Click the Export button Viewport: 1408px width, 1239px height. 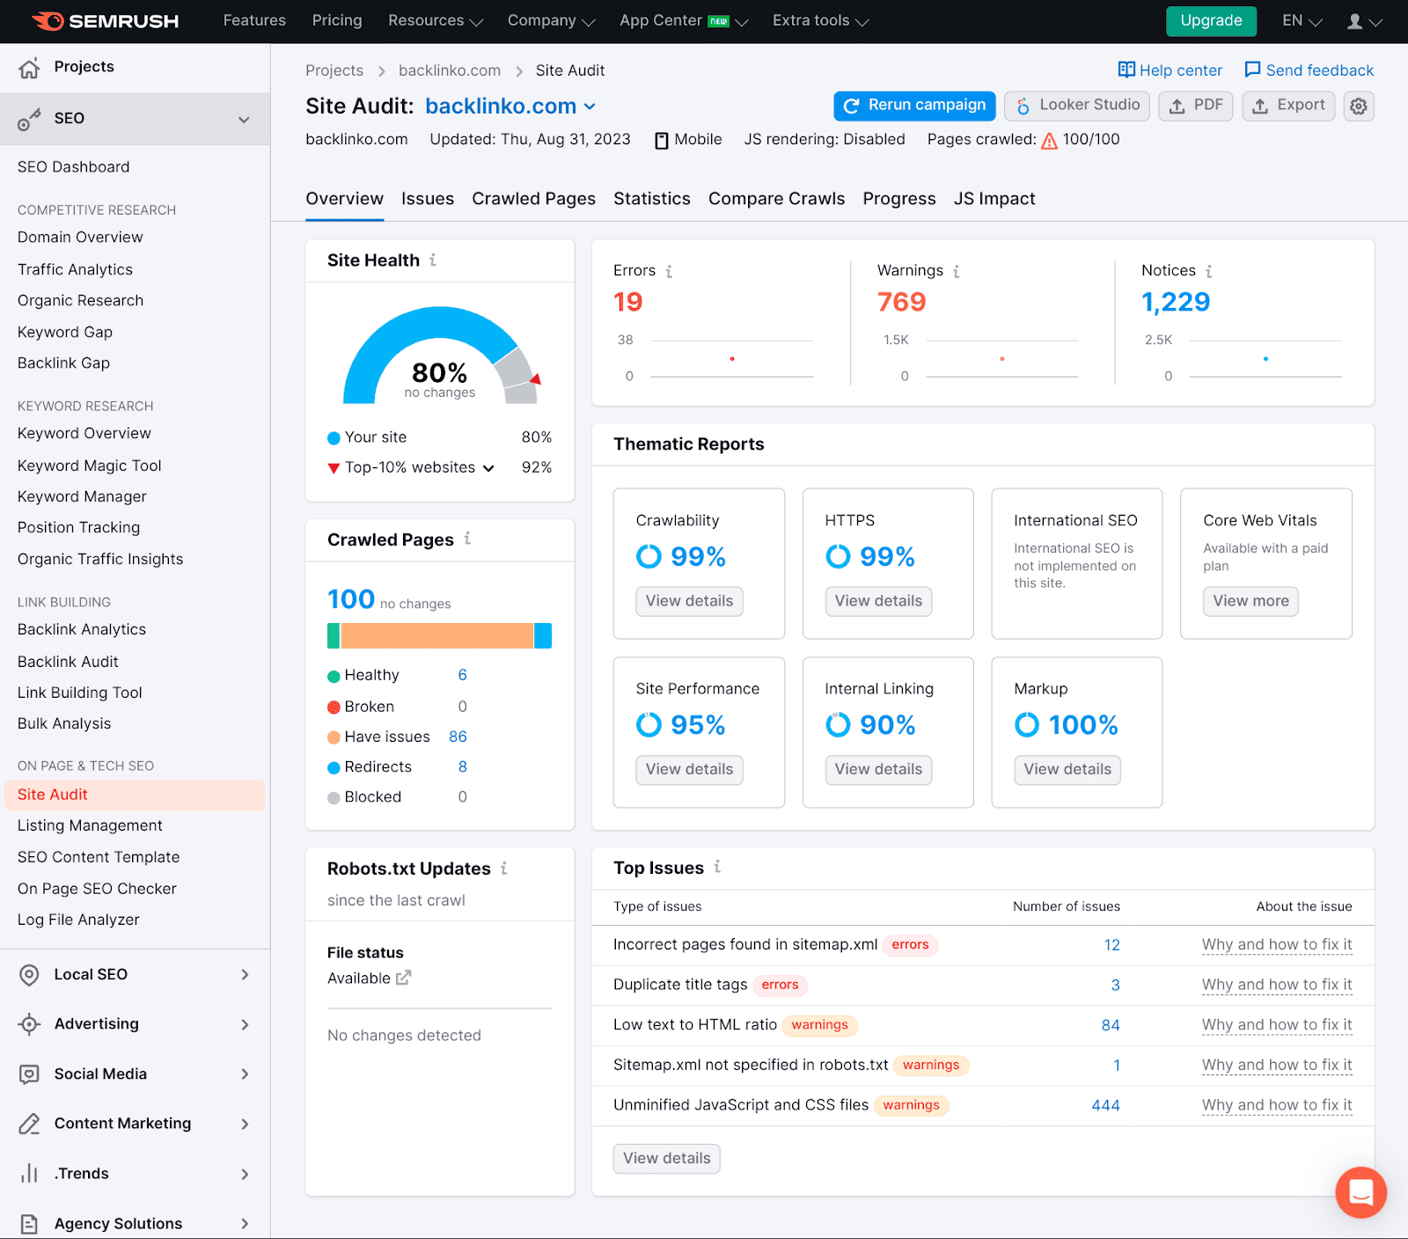tap(1289, 106)
